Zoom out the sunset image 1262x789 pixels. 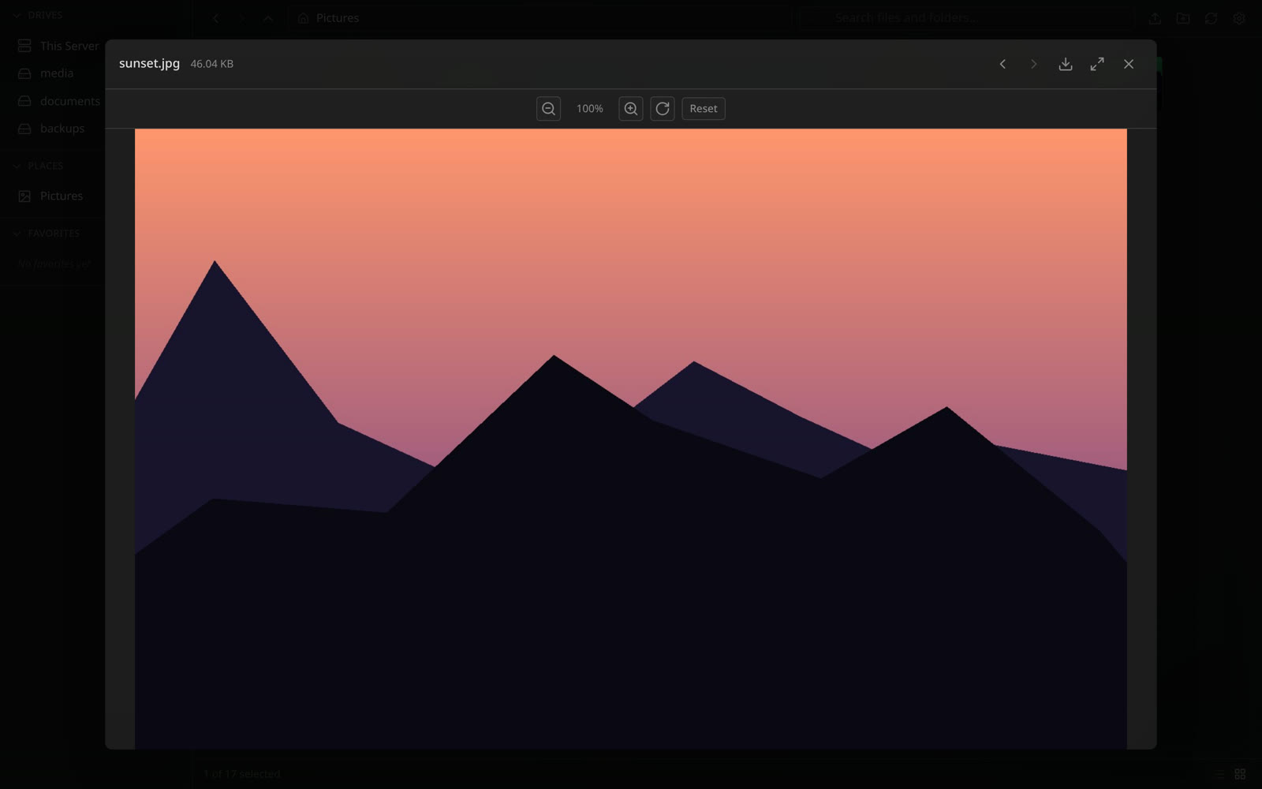coord(548,109)
